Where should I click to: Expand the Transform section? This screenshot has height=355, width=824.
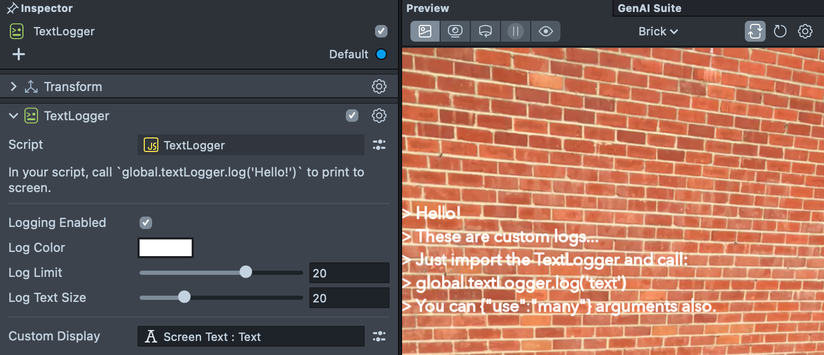pos(14,86)
